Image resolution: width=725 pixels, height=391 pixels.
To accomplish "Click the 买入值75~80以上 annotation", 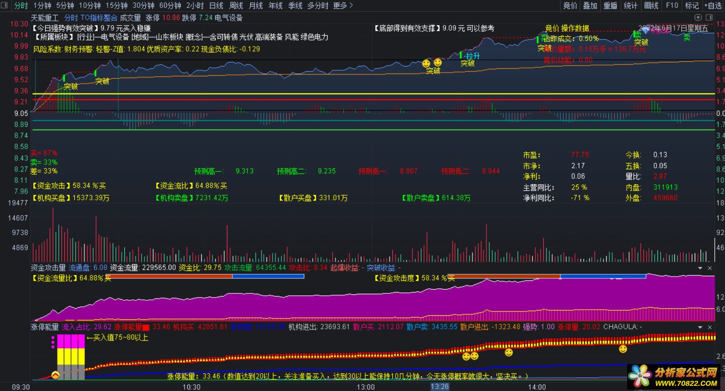I will click(x=117, y=338).
